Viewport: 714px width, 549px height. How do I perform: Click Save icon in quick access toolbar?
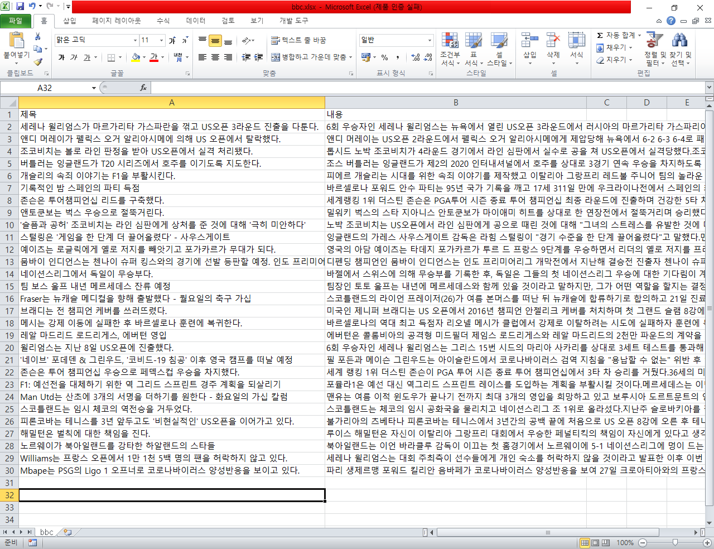click(20, 7)
